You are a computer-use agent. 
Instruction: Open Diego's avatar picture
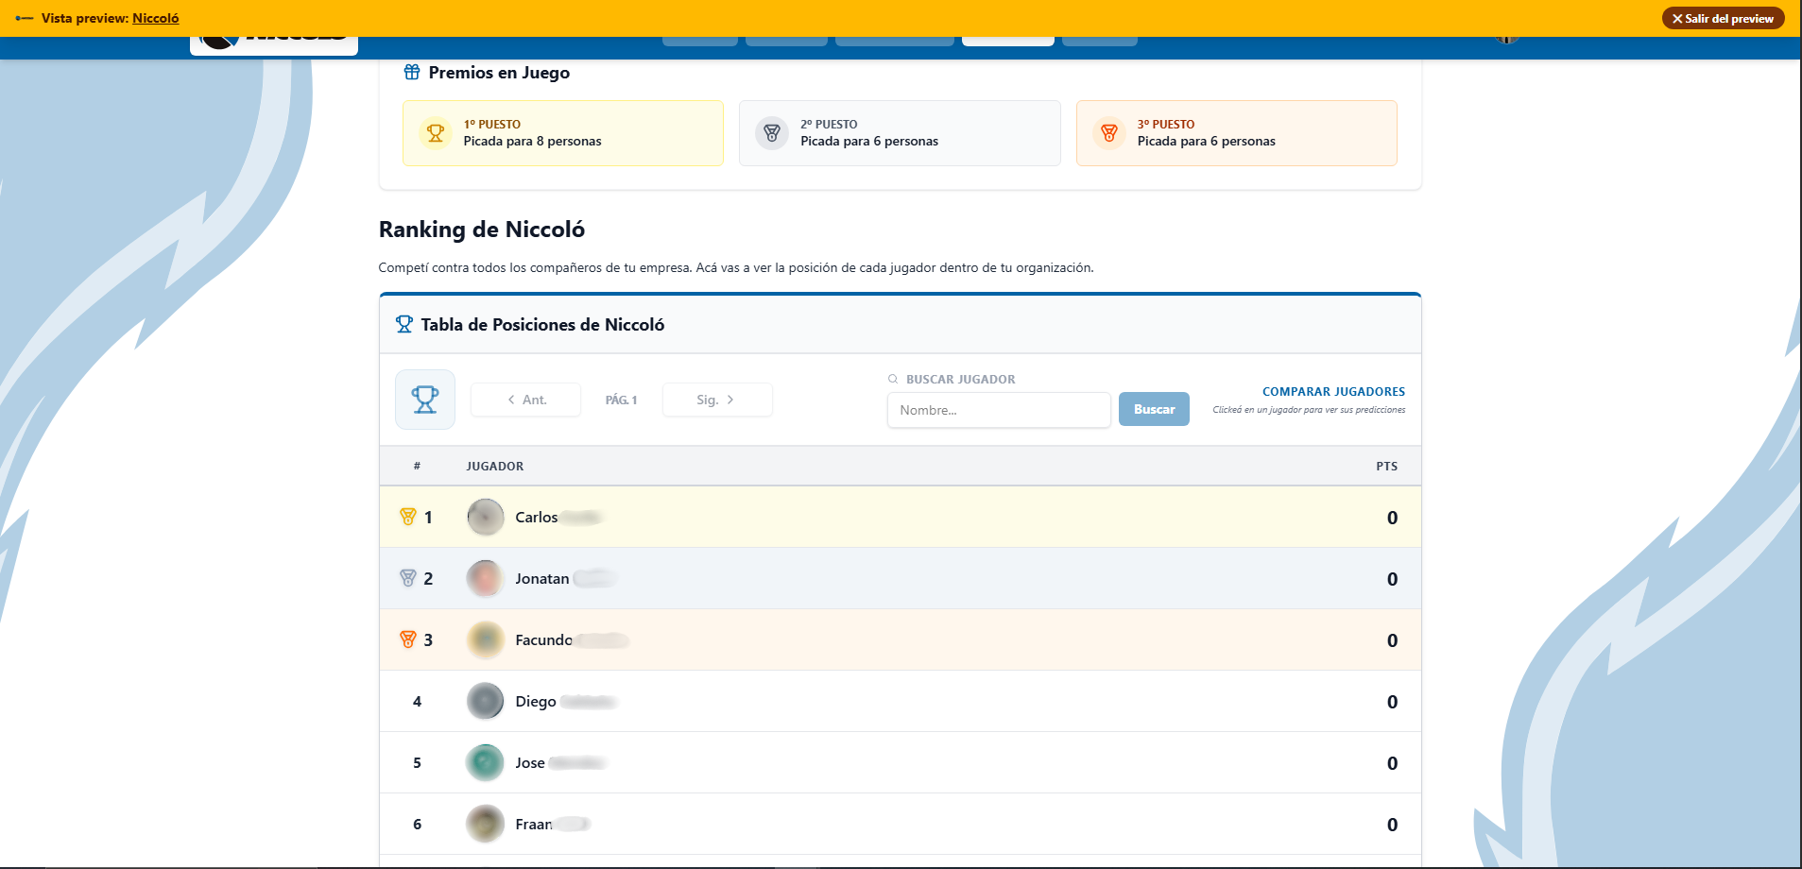[x=486, y=701]
